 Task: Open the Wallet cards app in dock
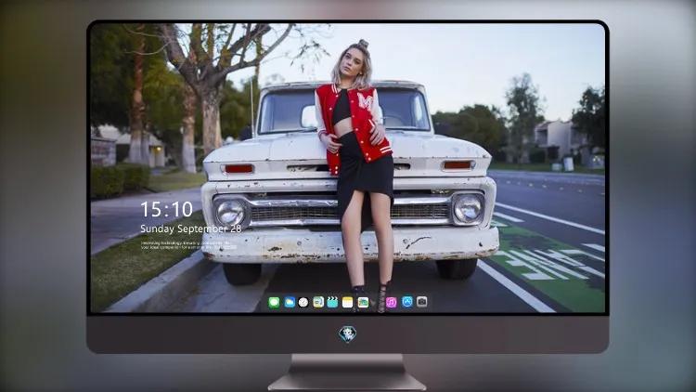[363, 303]
